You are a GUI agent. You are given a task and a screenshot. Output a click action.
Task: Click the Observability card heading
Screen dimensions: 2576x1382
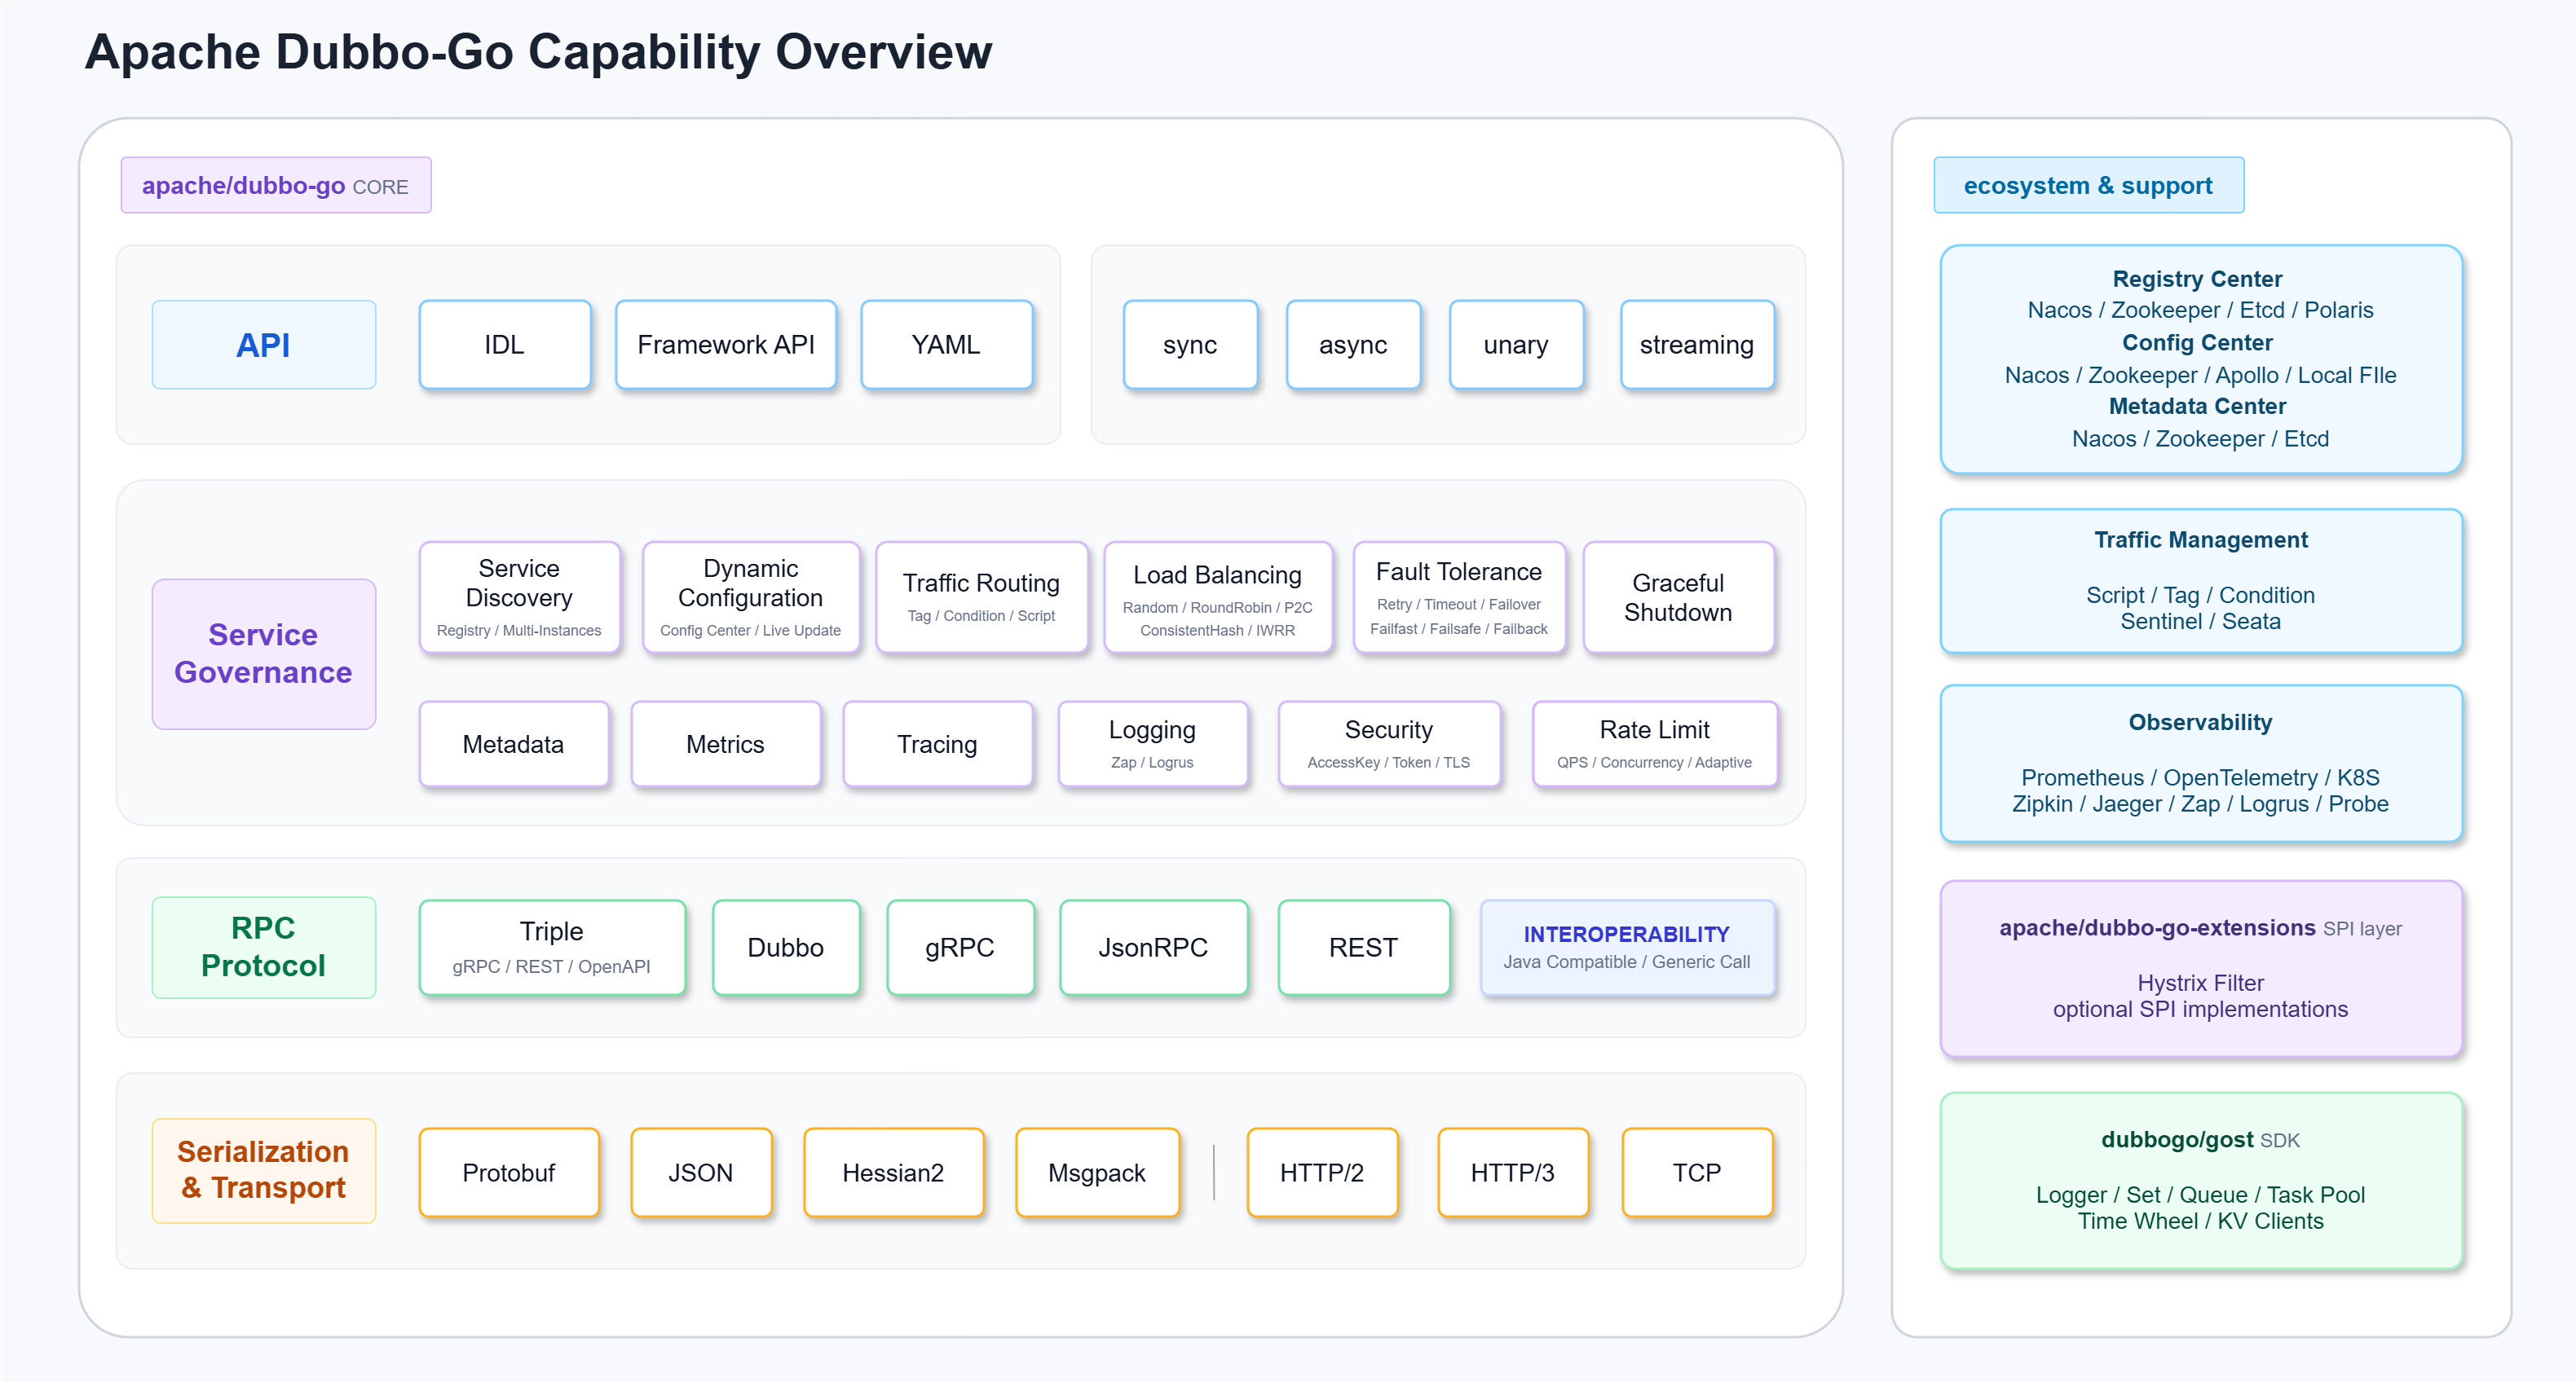(2200, 723)
